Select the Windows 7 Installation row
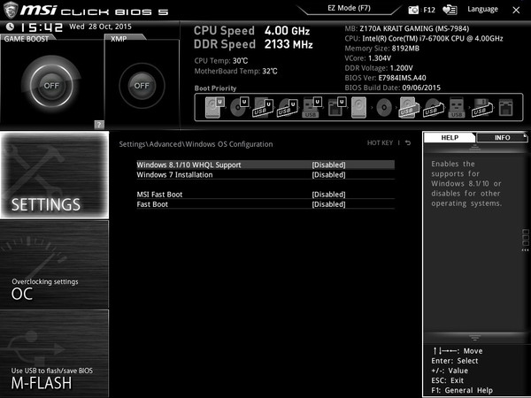The image size is (531, 398). (x=265, y=174)
